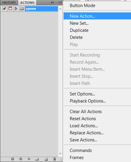Select the уроки action set row
The image size is (131, 162).
[29, 9]
